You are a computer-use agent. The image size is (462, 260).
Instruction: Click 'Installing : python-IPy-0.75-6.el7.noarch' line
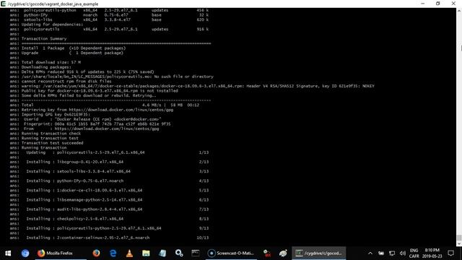click(75, 181)
